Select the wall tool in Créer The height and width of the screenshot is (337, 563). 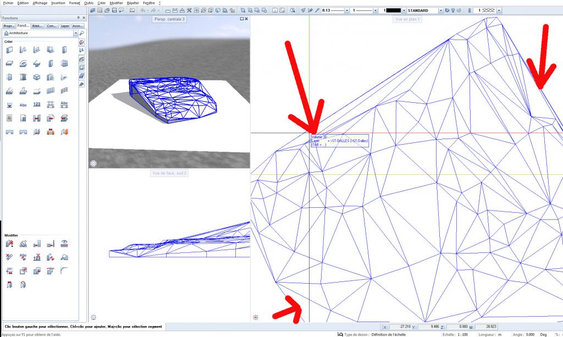[x=9, y=50]
